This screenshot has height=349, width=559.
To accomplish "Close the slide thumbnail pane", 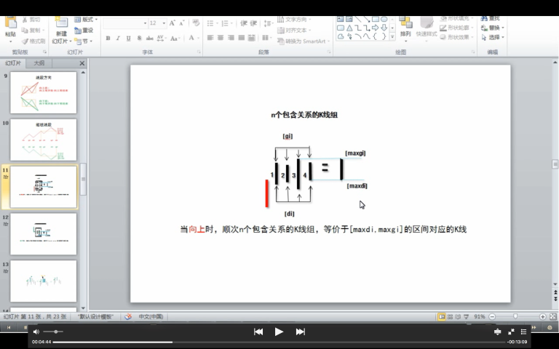I will [82, 63].
